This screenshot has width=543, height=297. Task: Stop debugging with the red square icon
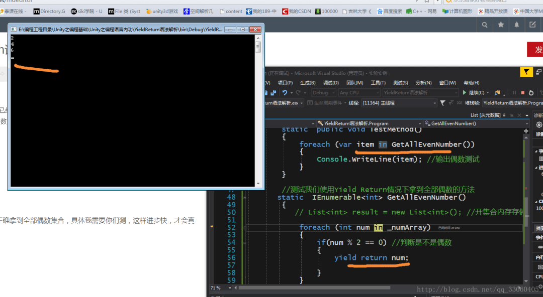(x=522, y=93)
